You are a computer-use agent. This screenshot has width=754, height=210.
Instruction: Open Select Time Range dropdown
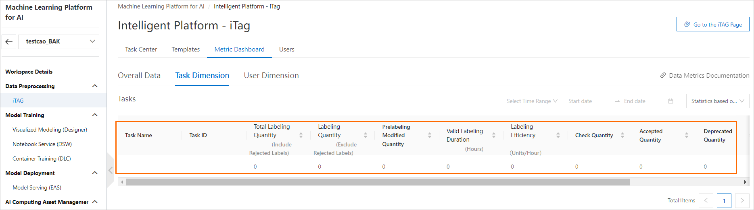point(532,101)
